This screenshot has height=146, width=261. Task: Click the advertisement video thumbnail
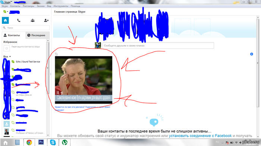coord(84,80)
